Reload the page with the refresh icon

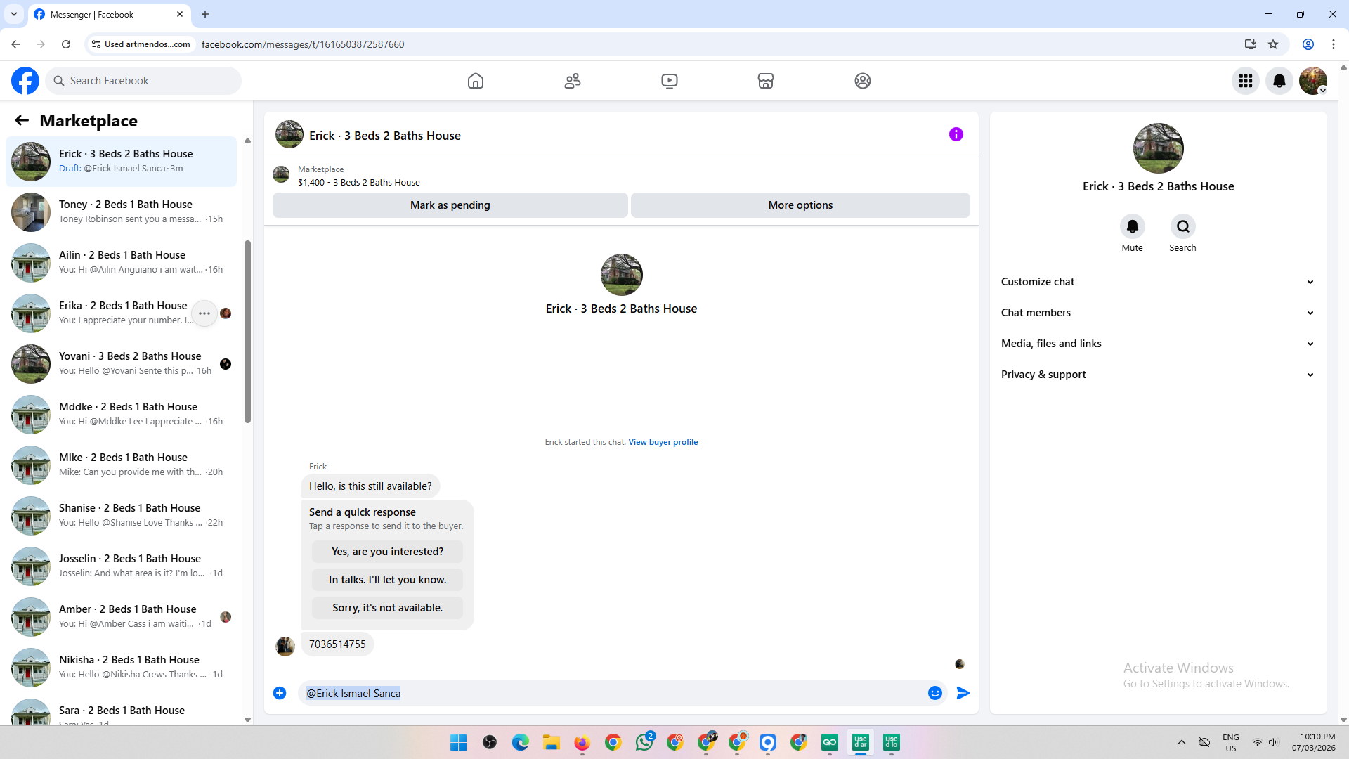tap(66, 44)
